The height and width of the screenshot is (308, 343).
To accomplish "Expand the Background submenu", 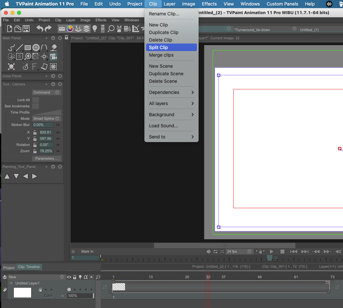I will tap(171, 115).
